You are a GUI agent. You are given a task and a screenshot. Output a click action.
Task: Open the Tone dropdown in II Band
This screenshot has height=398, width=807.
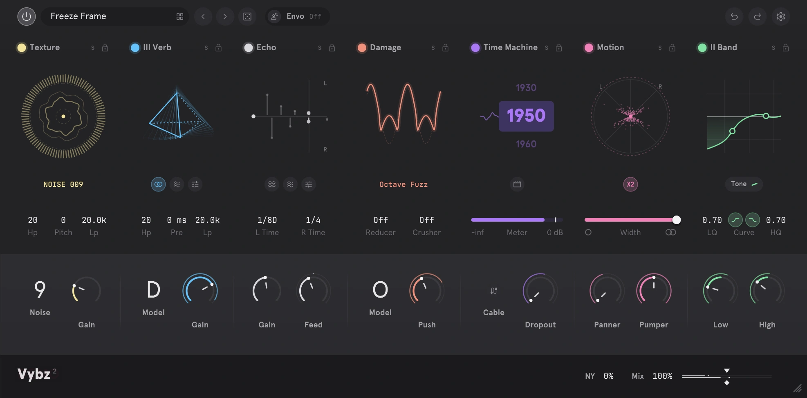click(744, 184)
